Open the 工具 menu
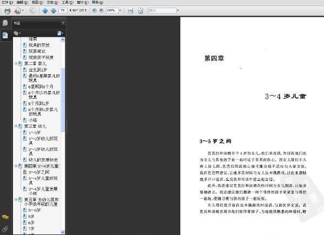Viewport: 324px width, 235px height. point(67,3)
